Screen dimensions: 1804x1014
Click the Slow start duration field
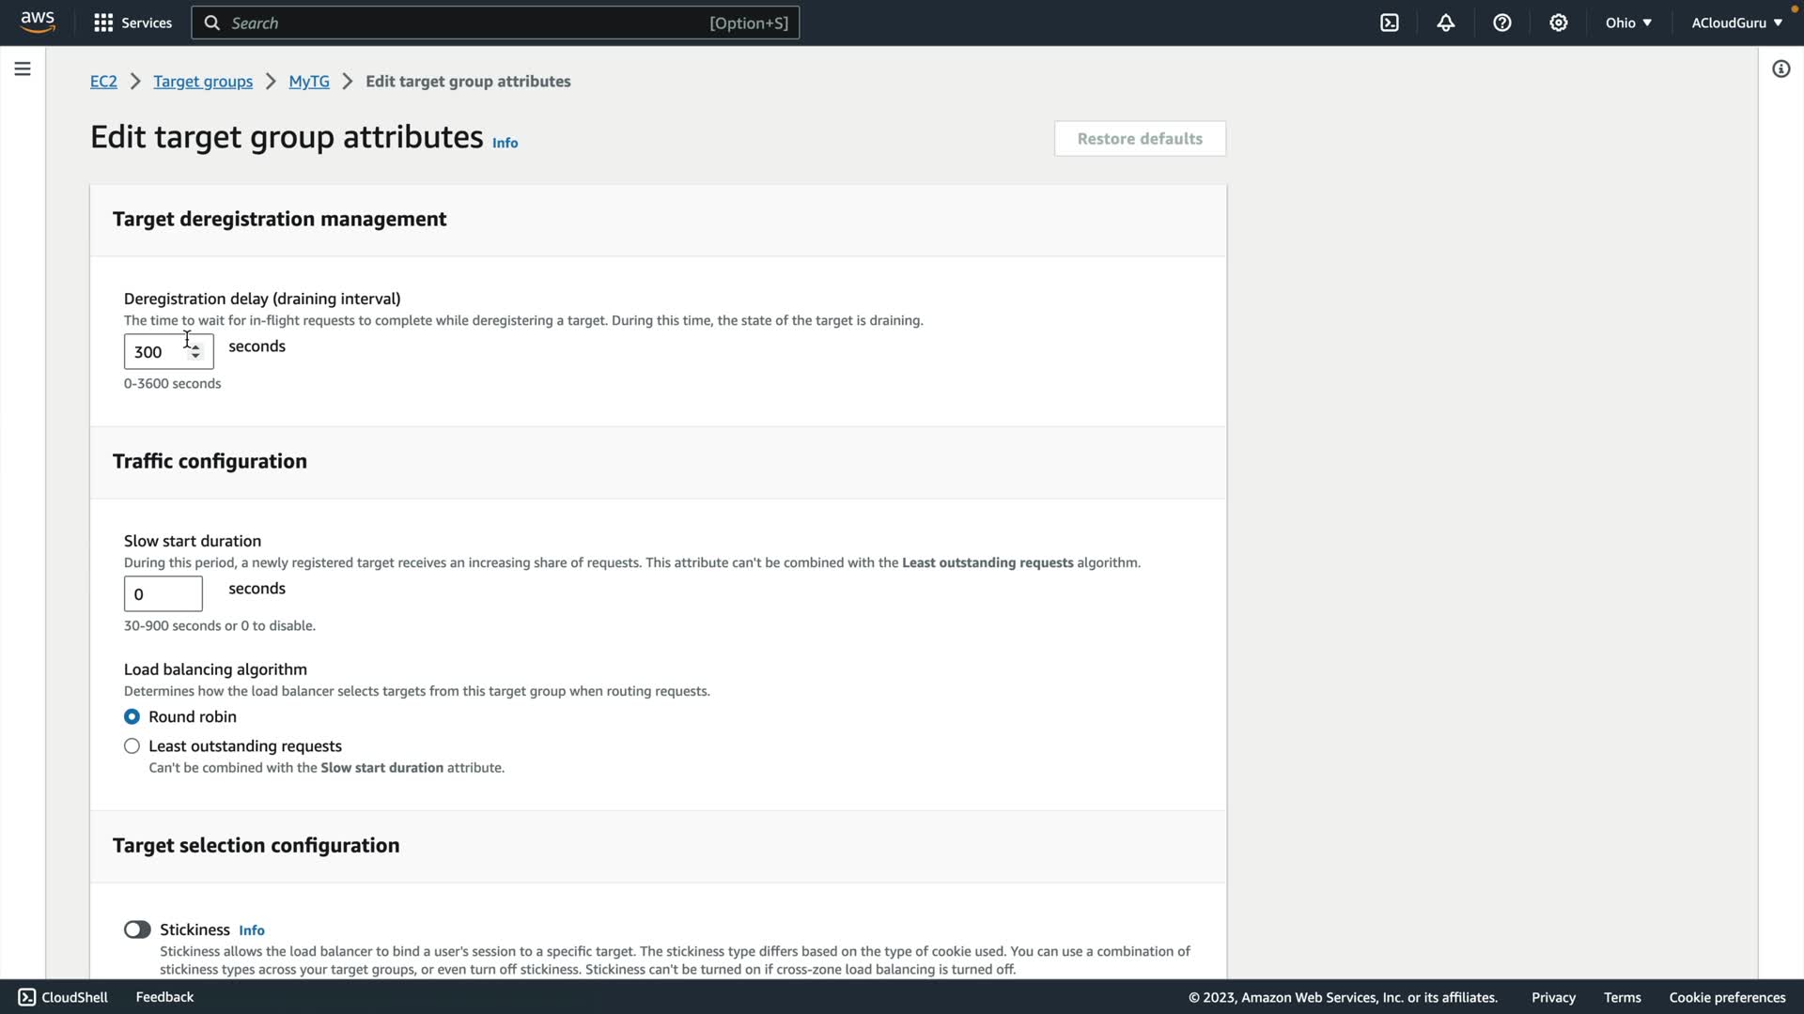coord(163,593)
